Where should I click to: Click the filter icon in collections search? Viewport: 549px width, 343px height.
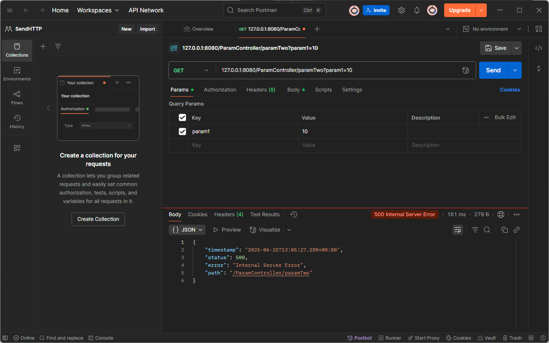[x=58, y=46]
